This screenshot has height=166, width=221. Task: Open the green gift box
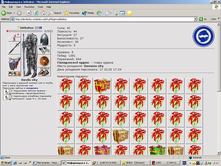pyautogui.click(x=157, y=150)
